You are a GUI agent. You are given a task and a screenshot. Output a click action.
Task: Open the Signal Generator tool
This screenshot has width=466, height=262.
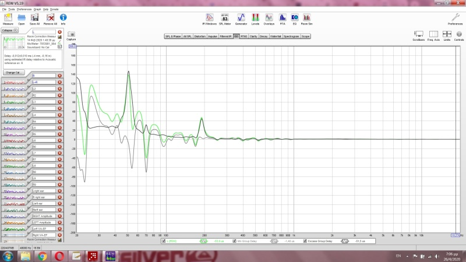[239, 19]
